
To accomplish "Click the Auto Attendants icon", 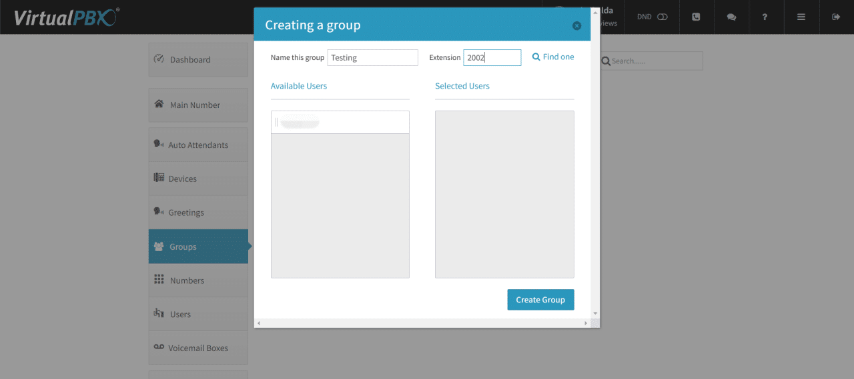I will tap(159, 144).
